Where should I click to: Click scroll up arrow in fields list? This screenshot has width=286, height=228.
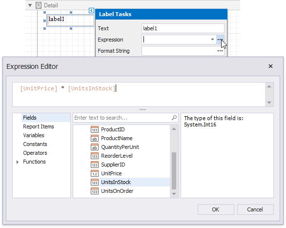tap(174, 129)
